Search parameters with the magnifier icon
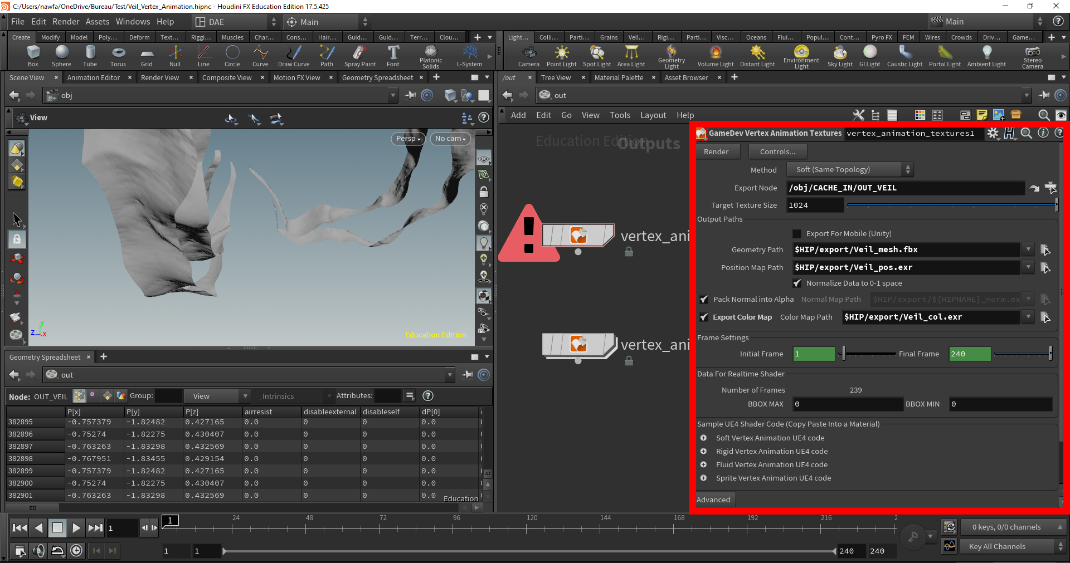Viewport: 1070px width, 563px height. [1026, 133]
